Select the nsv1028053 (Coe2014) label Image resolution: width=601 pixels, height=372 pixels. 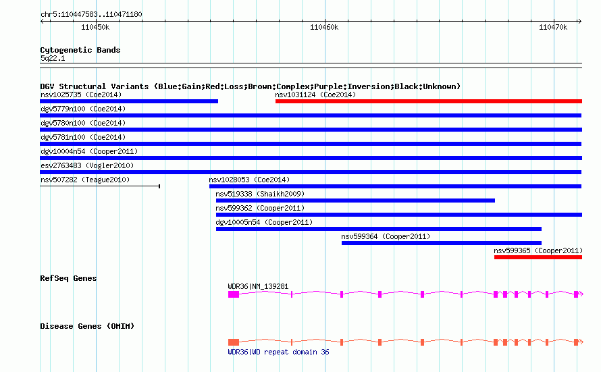click(x=249, y=180)
